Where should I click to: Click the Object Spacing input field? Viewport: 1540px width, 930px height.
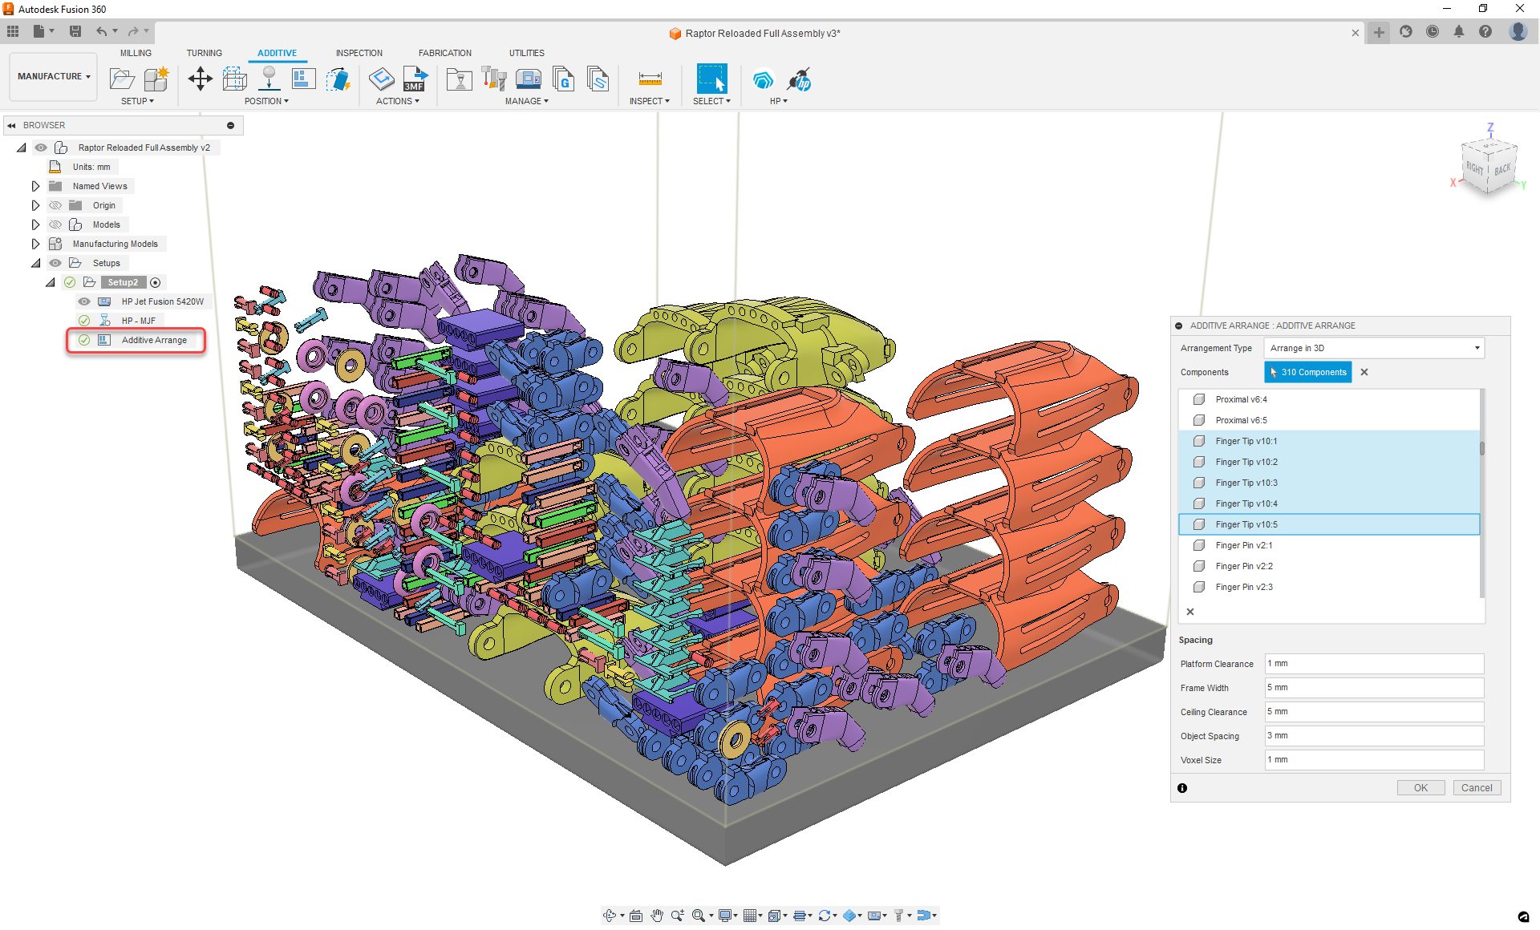pyautogui.click(x=1373, y=735)
